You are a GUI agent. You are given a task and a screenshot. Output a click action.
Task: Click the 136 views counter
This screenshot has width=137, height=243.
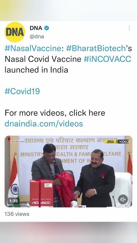coord(17,214)
